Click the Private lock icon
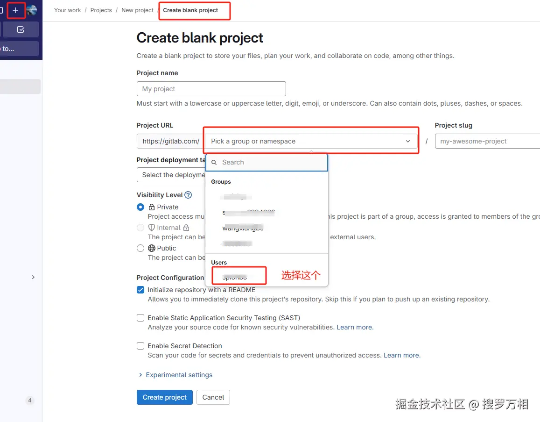Screen dimensions: 540x422 [x=152, y=207]
